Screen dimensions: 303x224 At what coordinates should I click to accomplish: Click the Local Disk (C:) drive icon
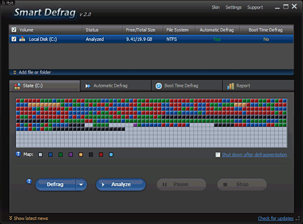(22, 39)
